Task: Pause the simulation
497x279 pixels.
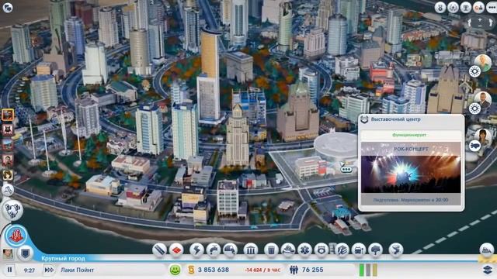Action: (10, 270)
